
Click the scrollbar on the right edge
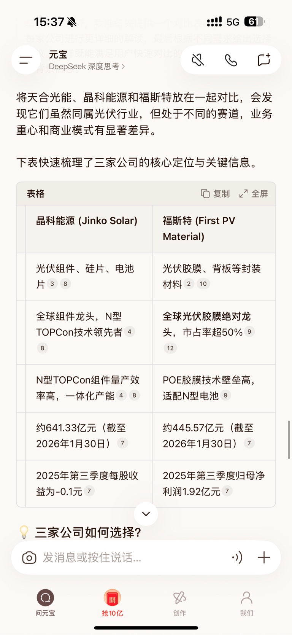coord(289,439)
